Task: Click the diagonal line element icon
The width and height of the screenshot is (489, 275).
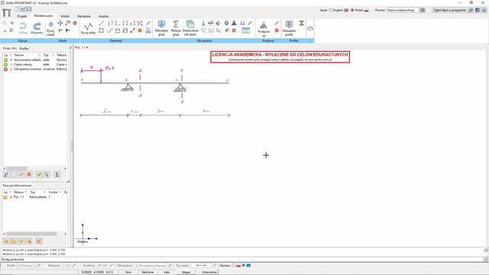Action: 101,23
